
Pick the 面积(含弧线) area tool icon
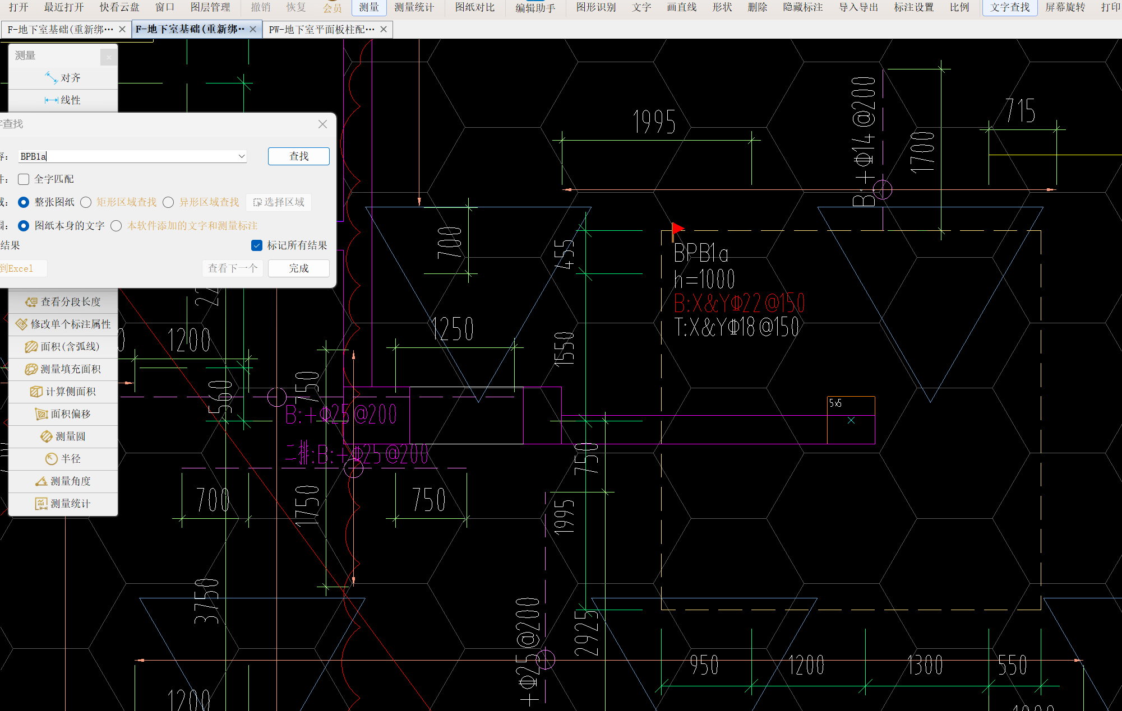31,347
